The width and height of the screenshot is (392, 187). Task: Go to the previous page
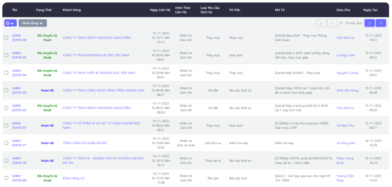[332, 23]
